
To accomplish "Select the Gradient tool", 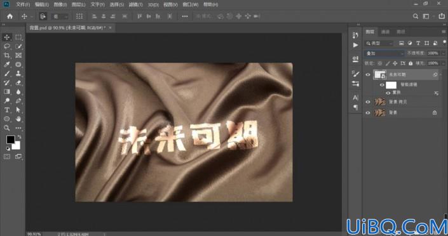I will (7, 91).
